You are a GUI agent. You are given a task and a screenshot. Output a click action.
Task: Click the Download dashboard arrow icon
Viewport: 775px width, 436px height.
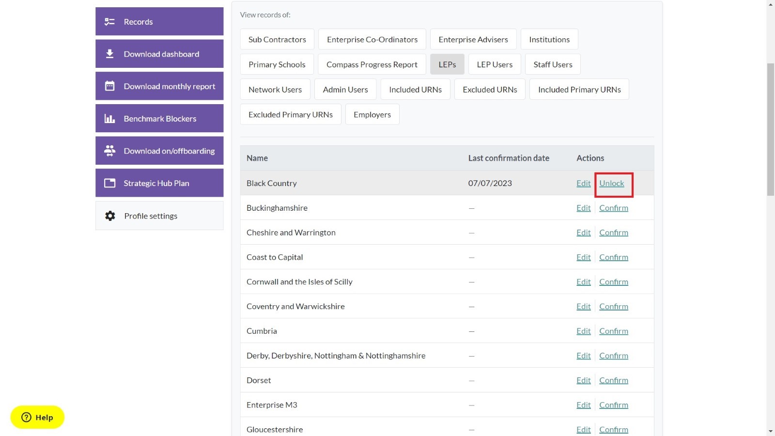point(110,54)
